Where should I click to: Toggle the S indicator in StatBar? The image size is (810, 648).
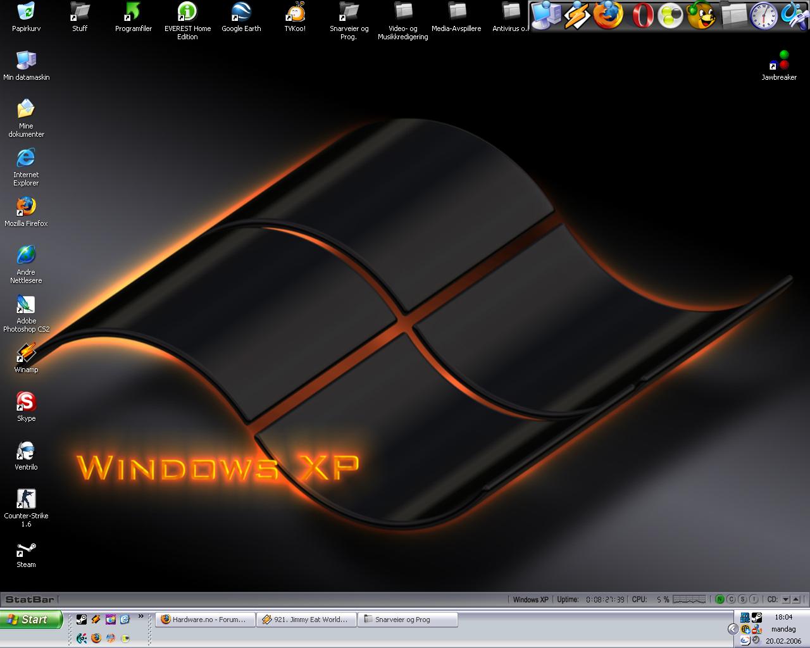(x=742, y=599)
